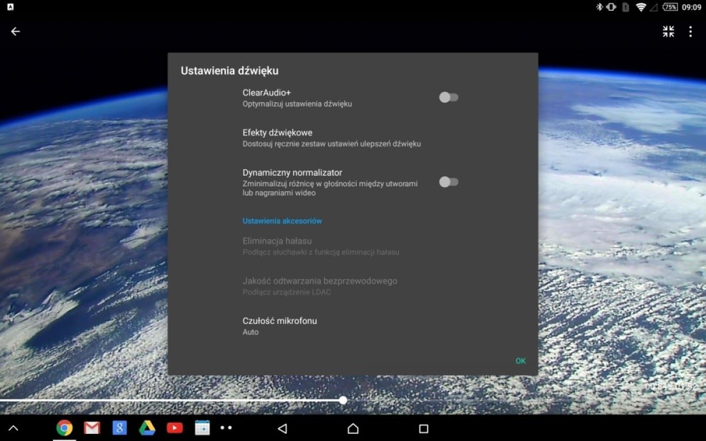Screen dimensions: 706x441
Task: Click the Ustawienia dźwięku dialog title
Action: coord(229,71)
